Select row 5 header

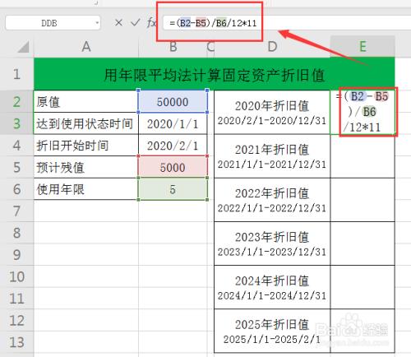[x=16, y=167]
